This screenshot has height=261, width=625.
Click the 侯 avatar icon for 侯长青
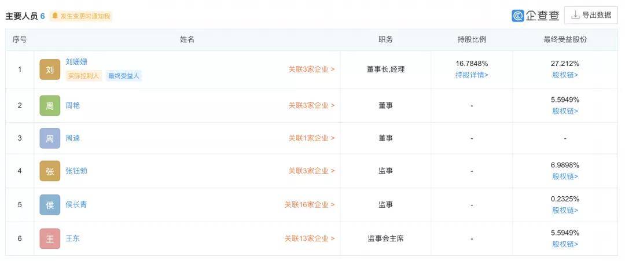pos(50,205)
